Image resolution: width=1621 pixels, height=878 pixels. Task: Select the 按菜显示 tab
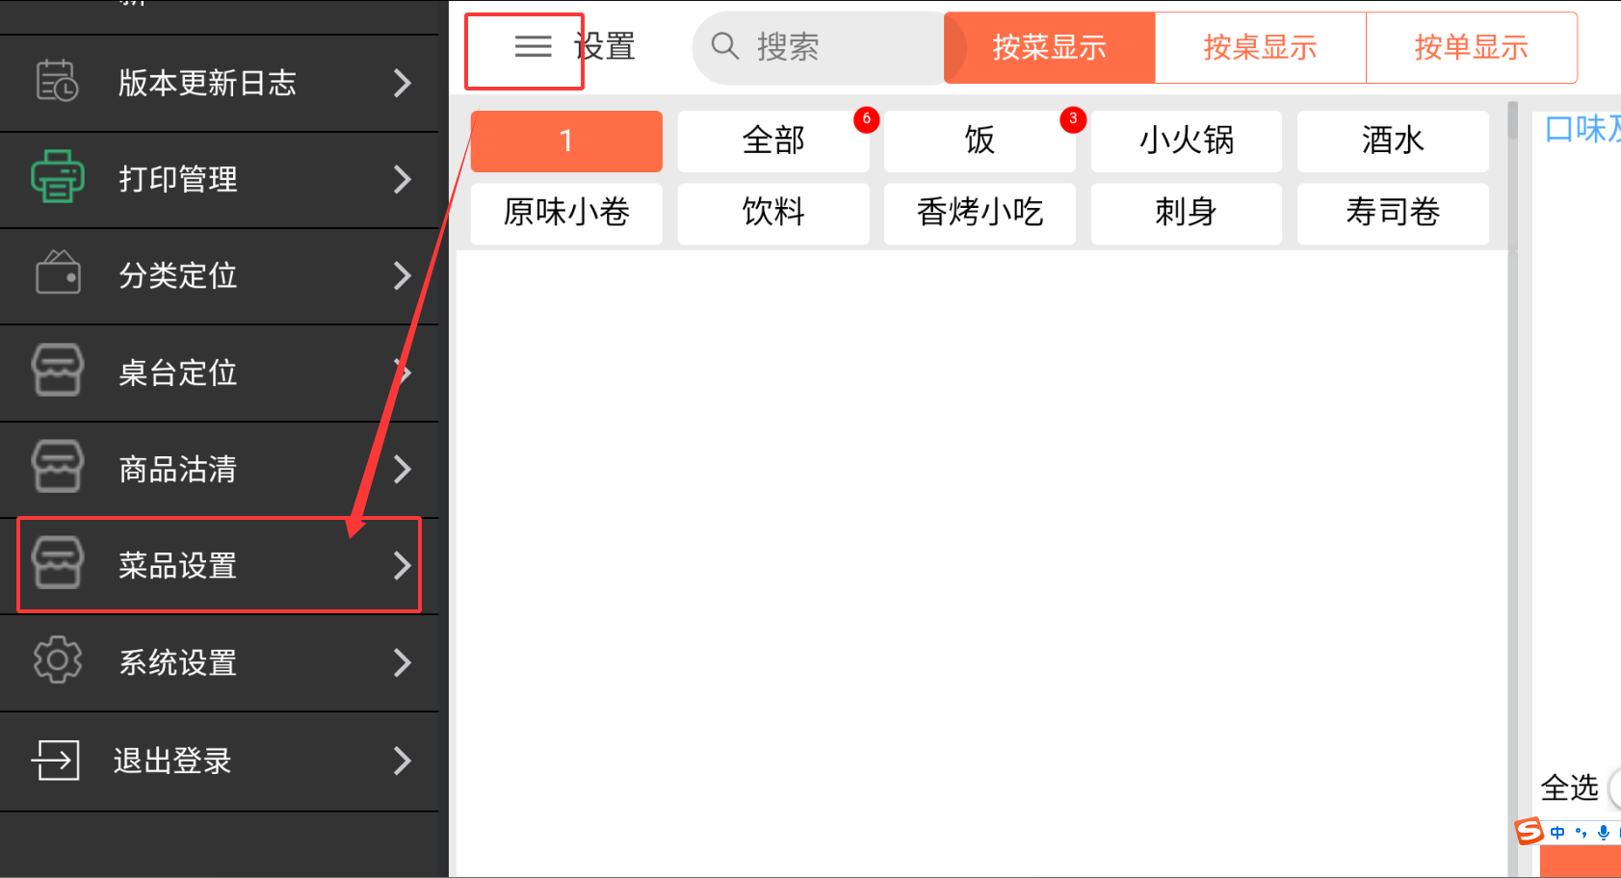1049,47
